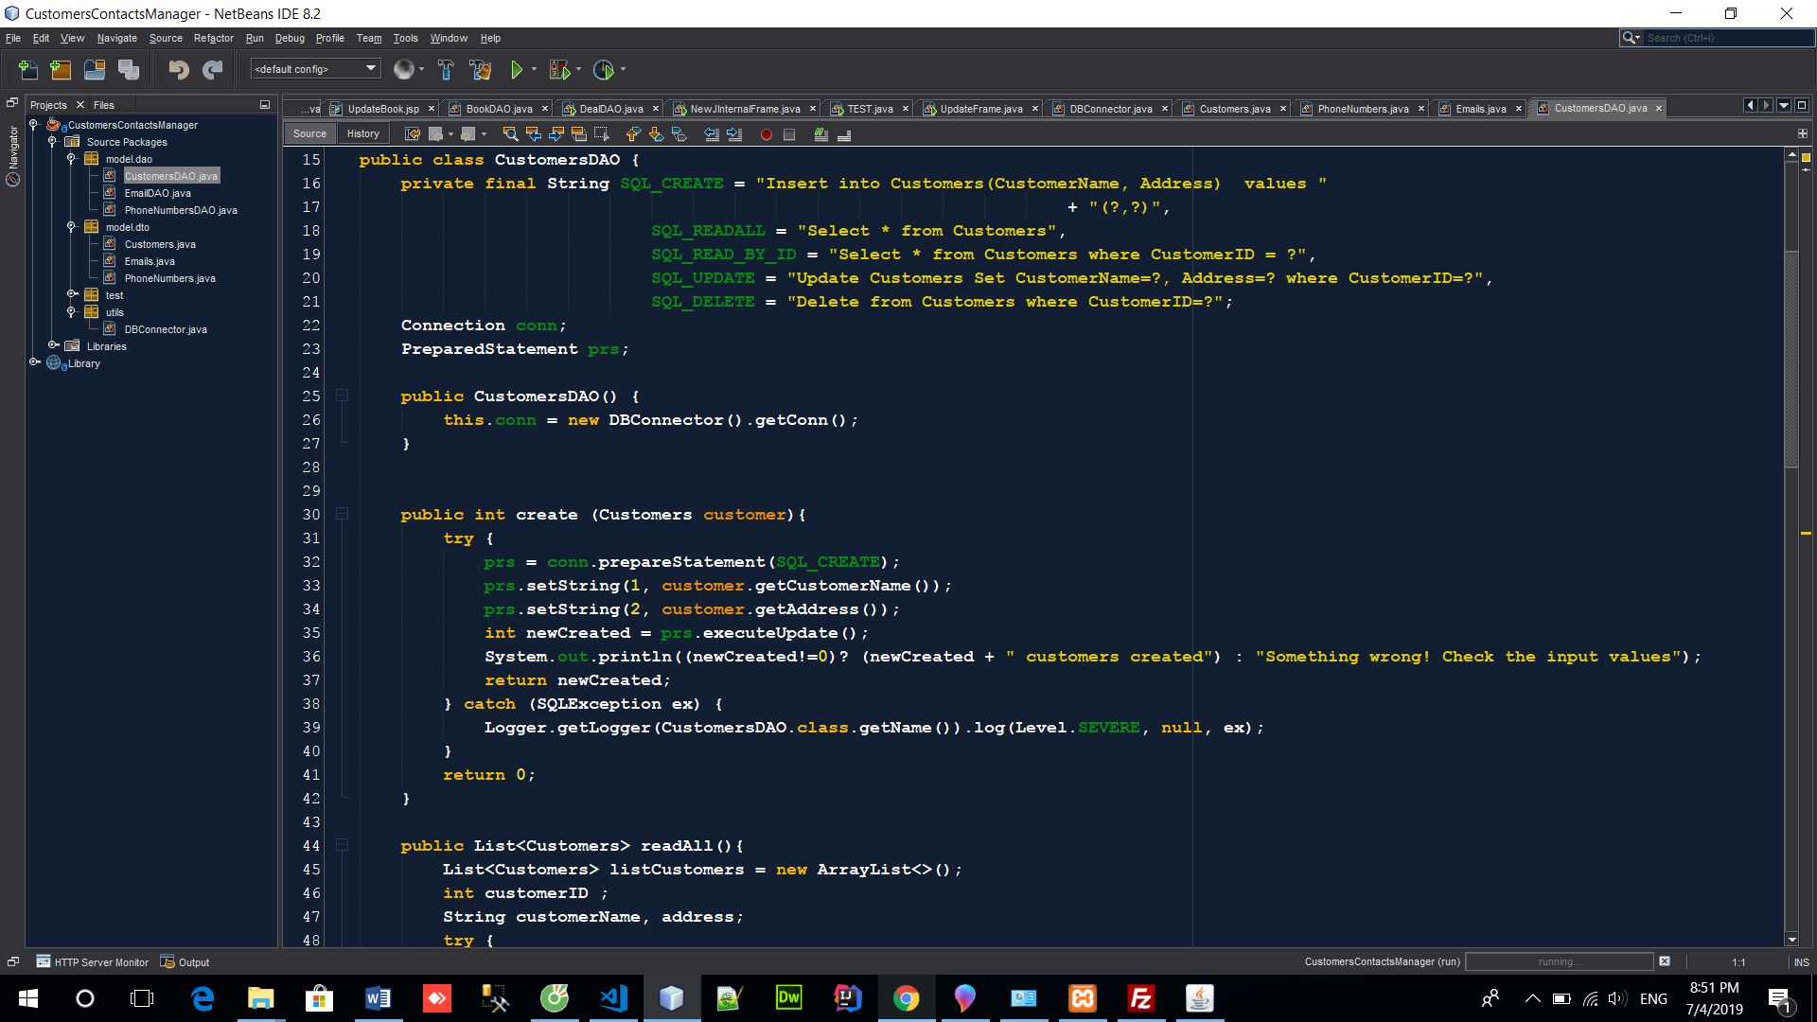Click the Debug Project icon
The width and height of the screenshot is (1817, 1022).
pyautogui.click(x=559, y=69)
